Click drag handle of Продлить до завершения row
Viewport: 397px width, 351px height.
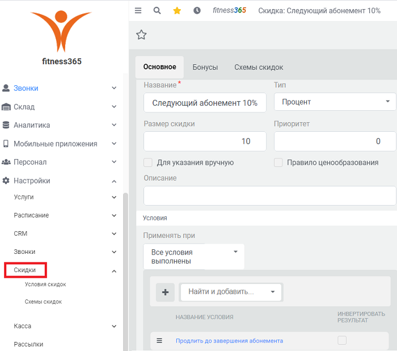[x=159, y=340]
